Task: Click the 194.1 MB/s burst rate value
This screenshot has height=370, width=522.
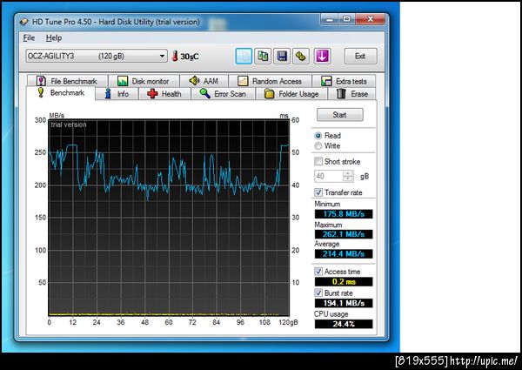Action: (344, 303)
